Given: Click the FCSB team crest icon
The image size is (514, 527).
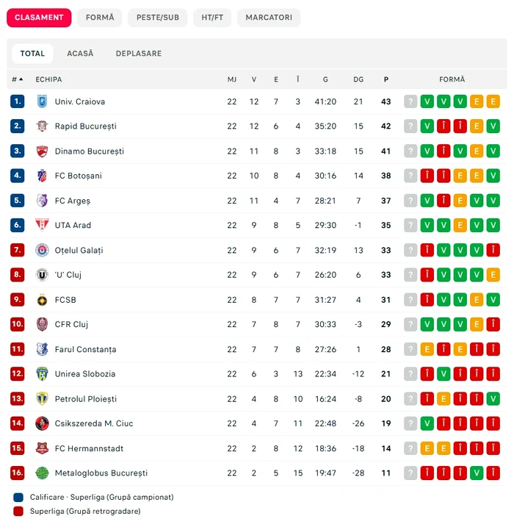Looking at the screenshot, I should coord(42,300).
